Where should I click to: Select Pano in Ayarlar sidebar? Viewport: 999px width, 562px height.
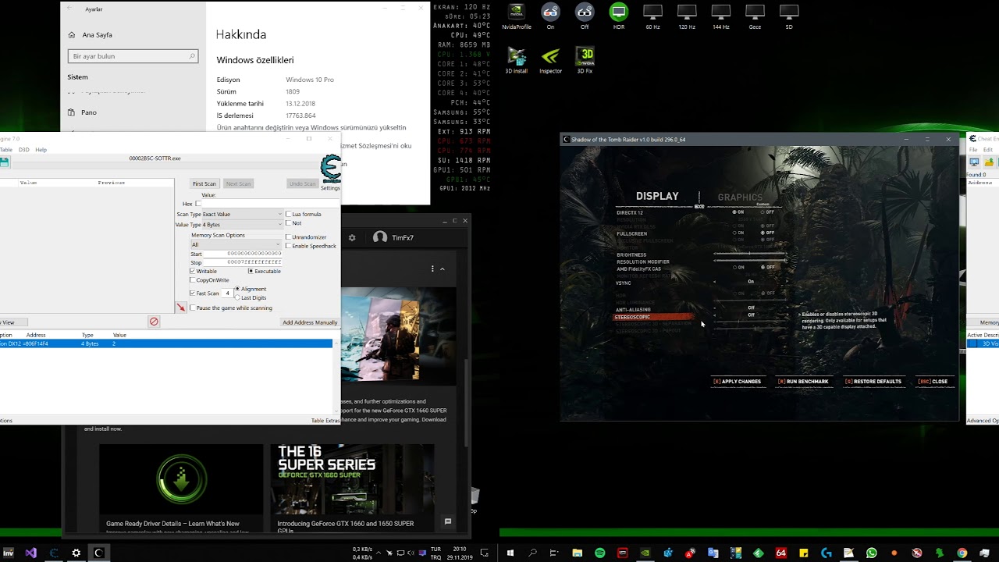(82, 112)
